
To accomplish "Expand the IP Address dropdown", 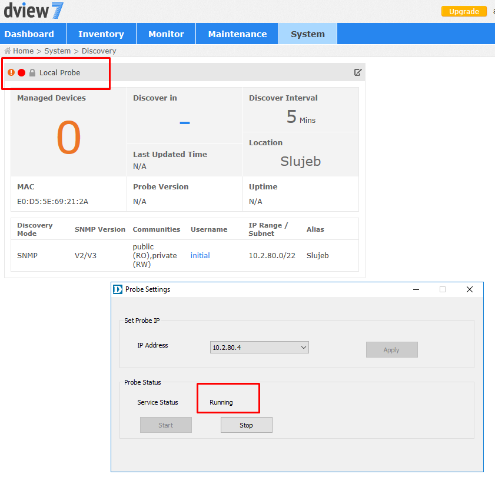I will coord(304,348).
